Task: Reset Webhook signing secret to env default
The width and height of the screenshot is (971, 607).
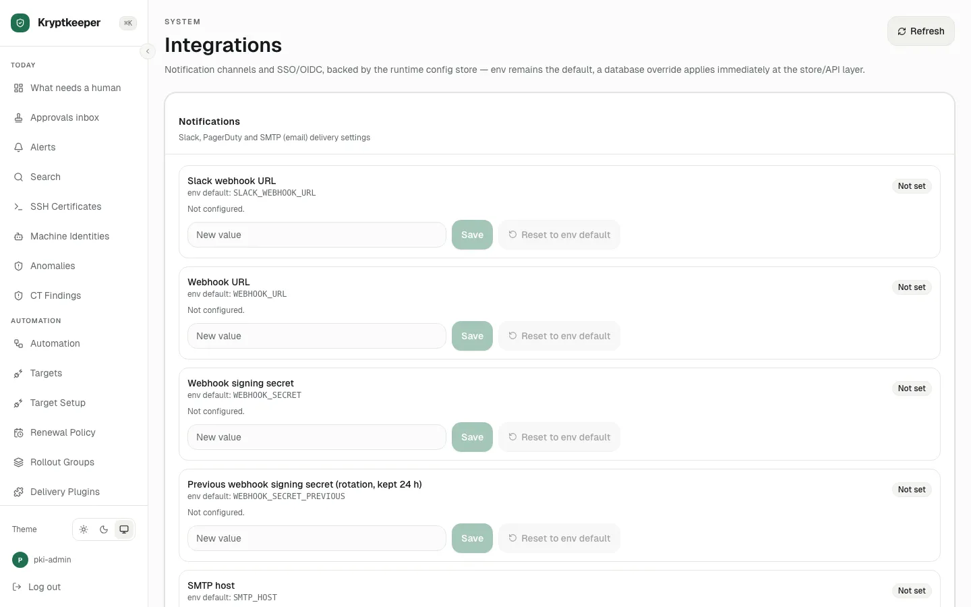Action: (559, 437)
